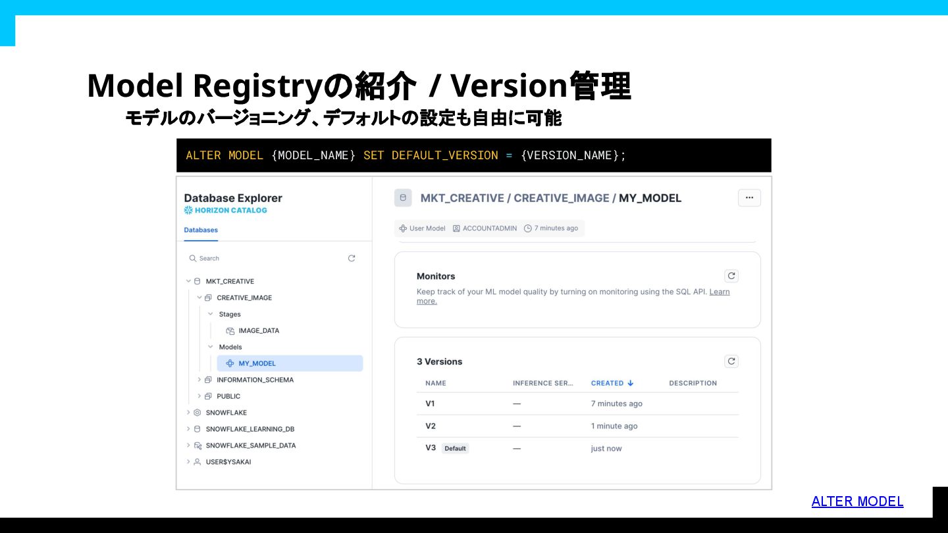Click the INFERENCE SER... column header
The height and width of the screenshot is (533, 948).
tap(543, 383)
